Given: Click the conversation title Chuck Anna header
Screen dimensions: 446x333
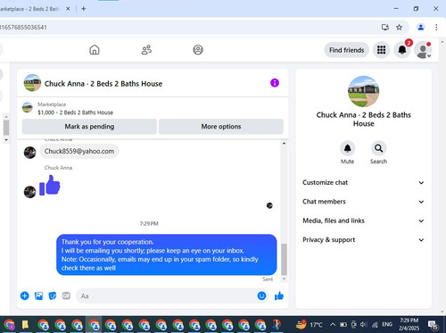Looking at the screenshot, I should (103, 84).
